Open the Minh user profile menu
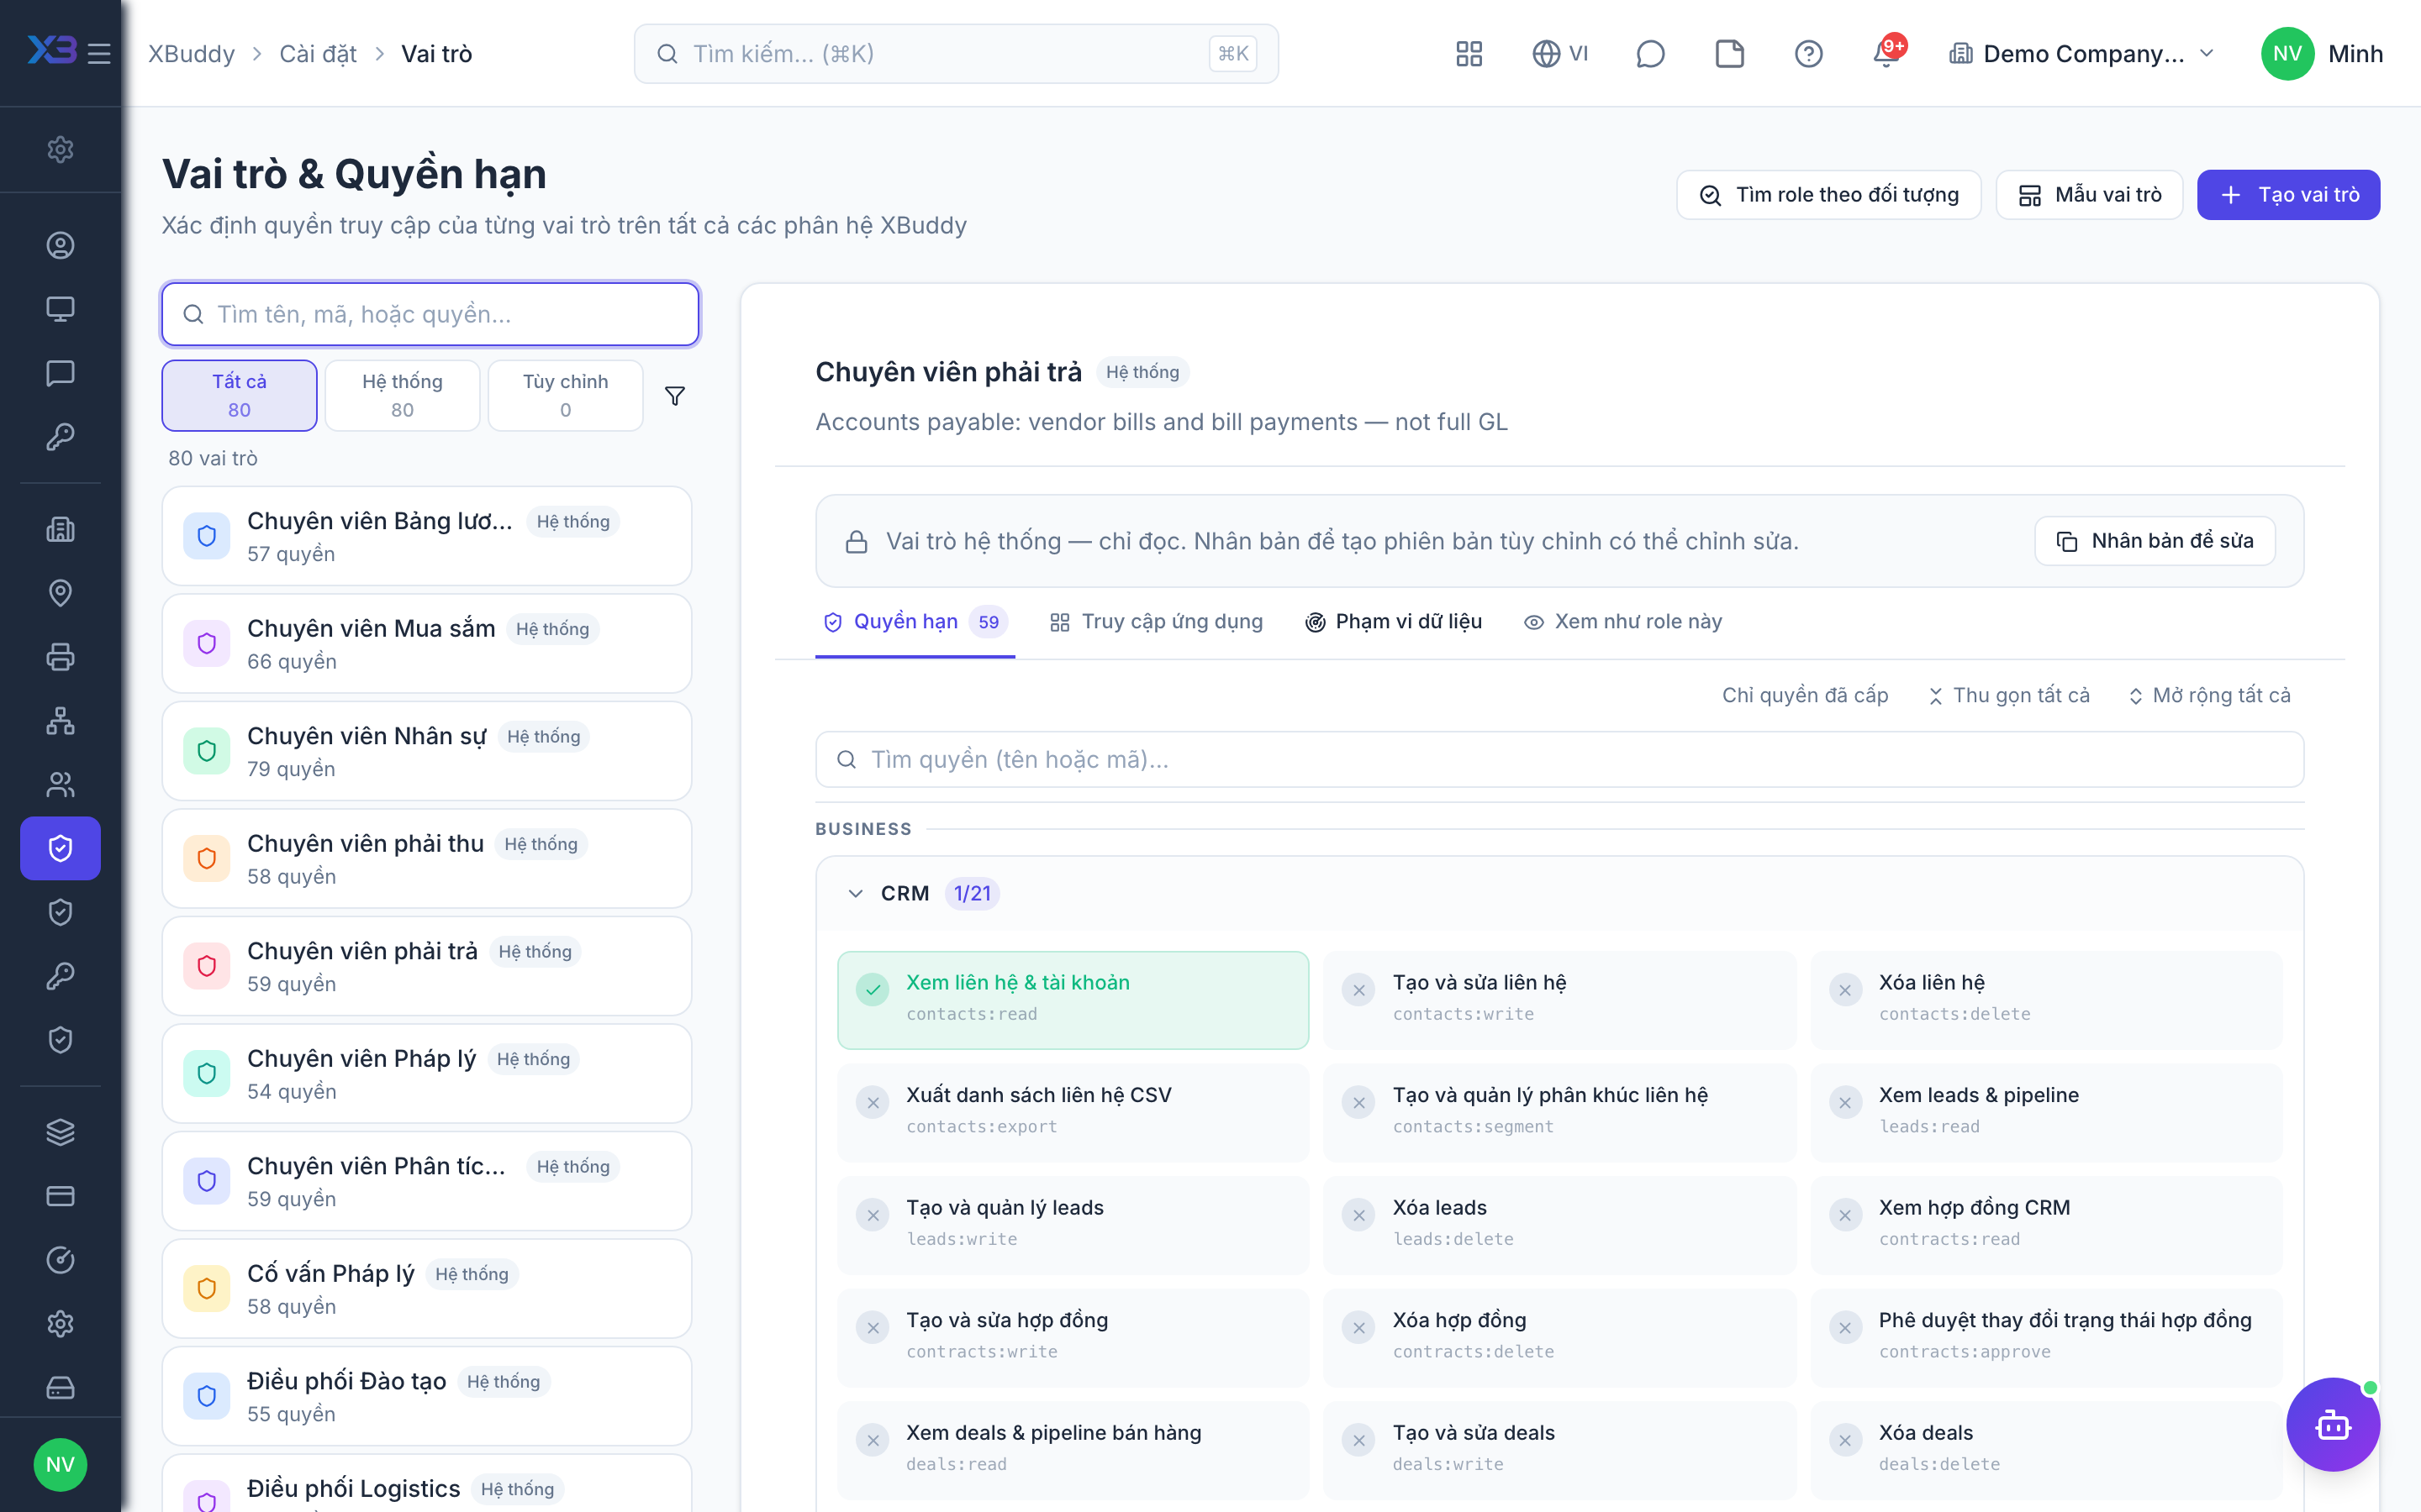 (2321, 54)
